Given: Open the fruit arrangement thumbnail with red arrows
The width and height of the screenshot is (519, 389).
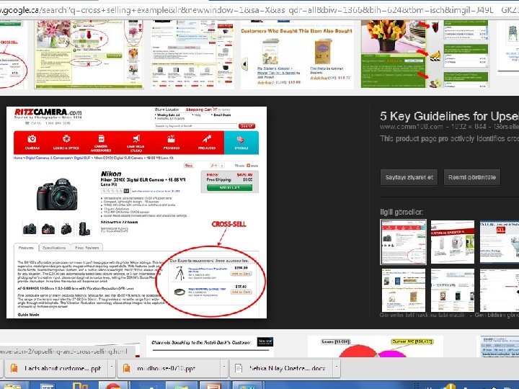Looking at the screenshot, I should pos(425,54).
